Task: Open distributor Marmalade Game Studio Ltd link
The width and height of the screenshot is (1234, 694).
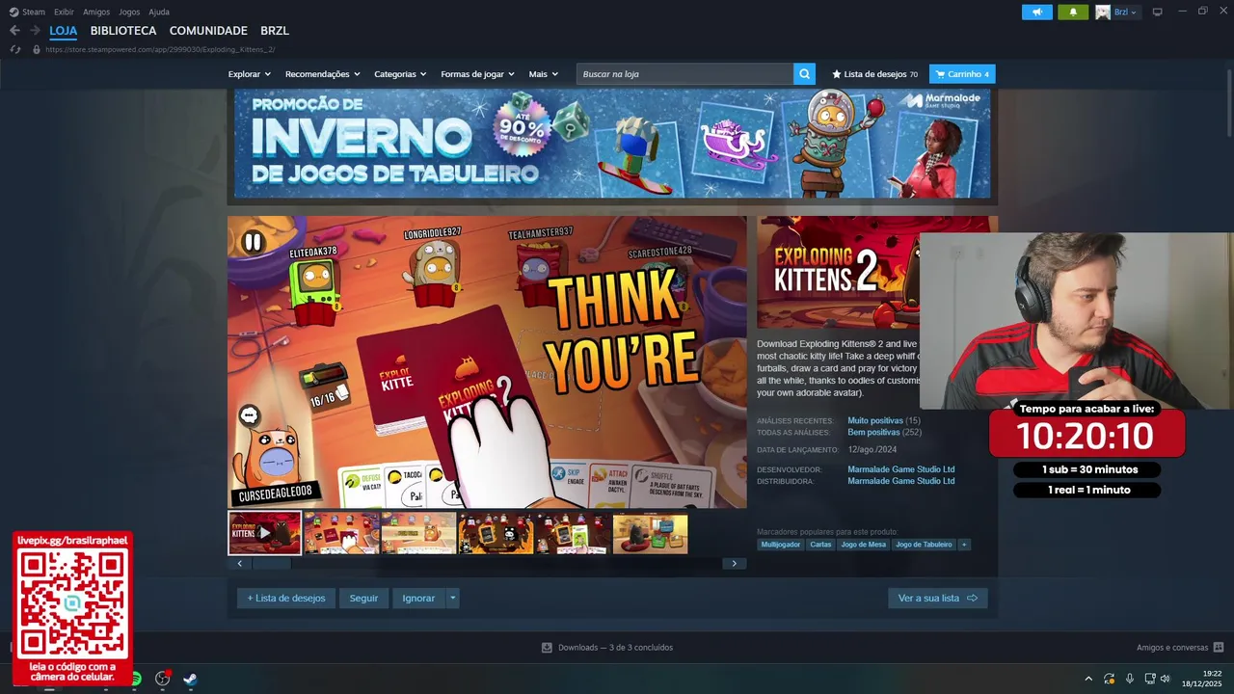Action: tap(901, 481)
